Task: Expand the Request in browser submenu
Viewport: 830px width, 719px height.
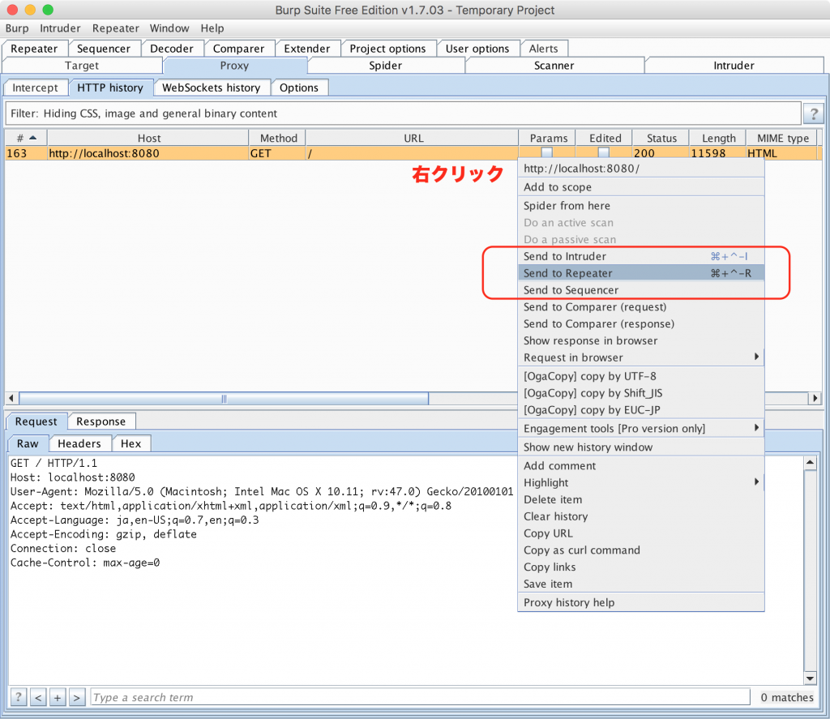Action: 756,357
